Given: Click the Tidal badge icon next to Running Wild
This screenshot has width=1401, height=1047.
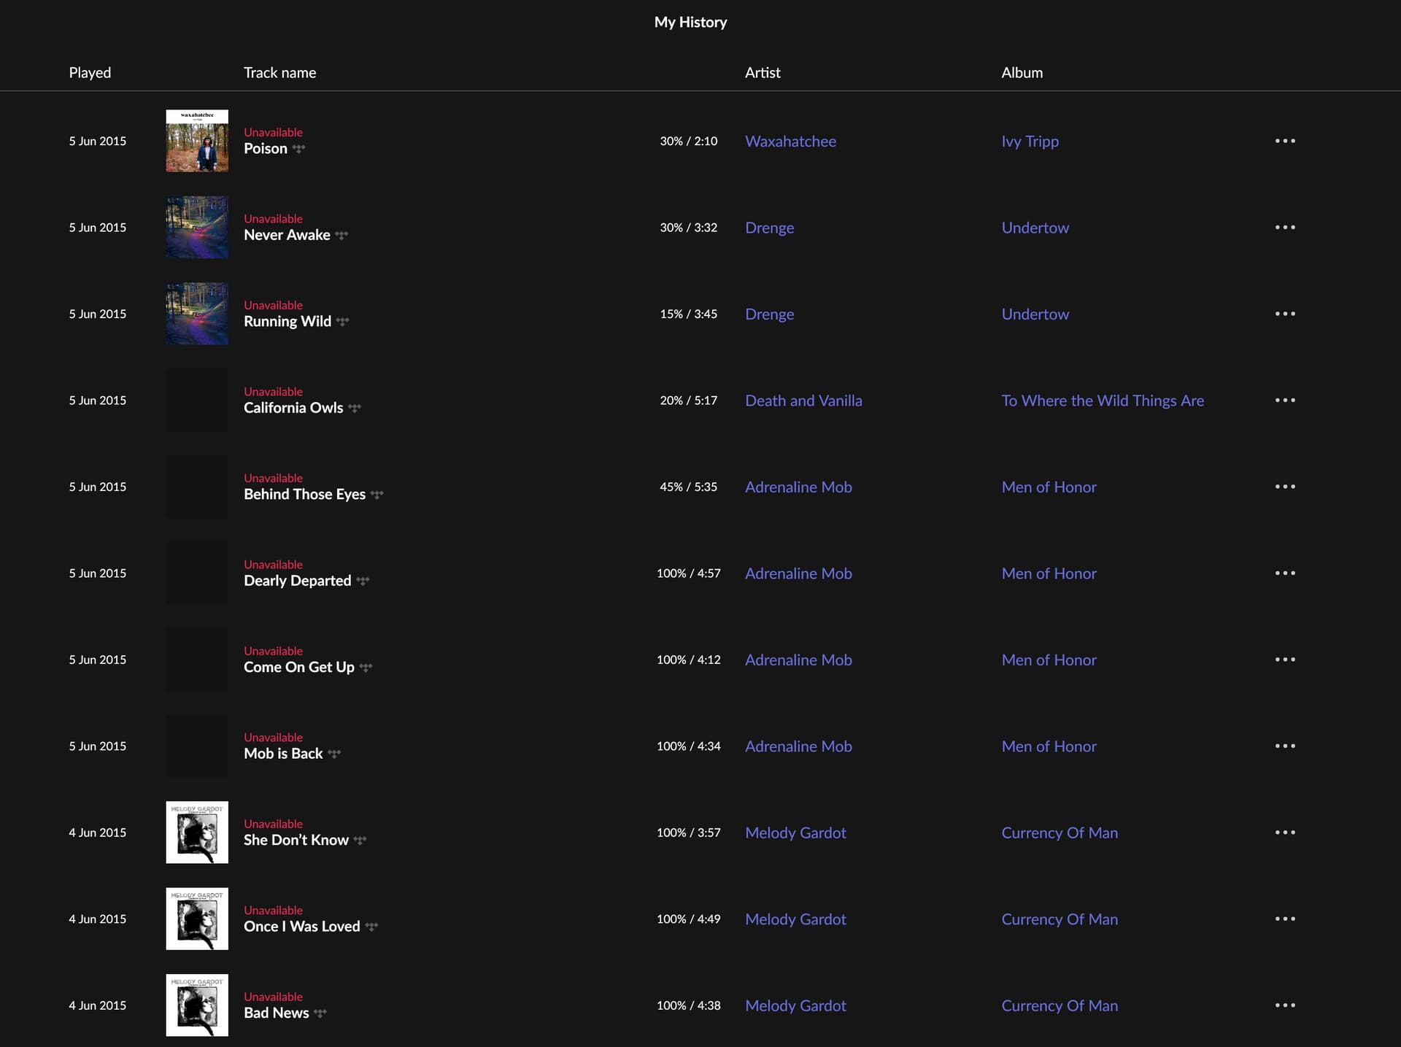Looking at the screenshot, I should point(342,322).
